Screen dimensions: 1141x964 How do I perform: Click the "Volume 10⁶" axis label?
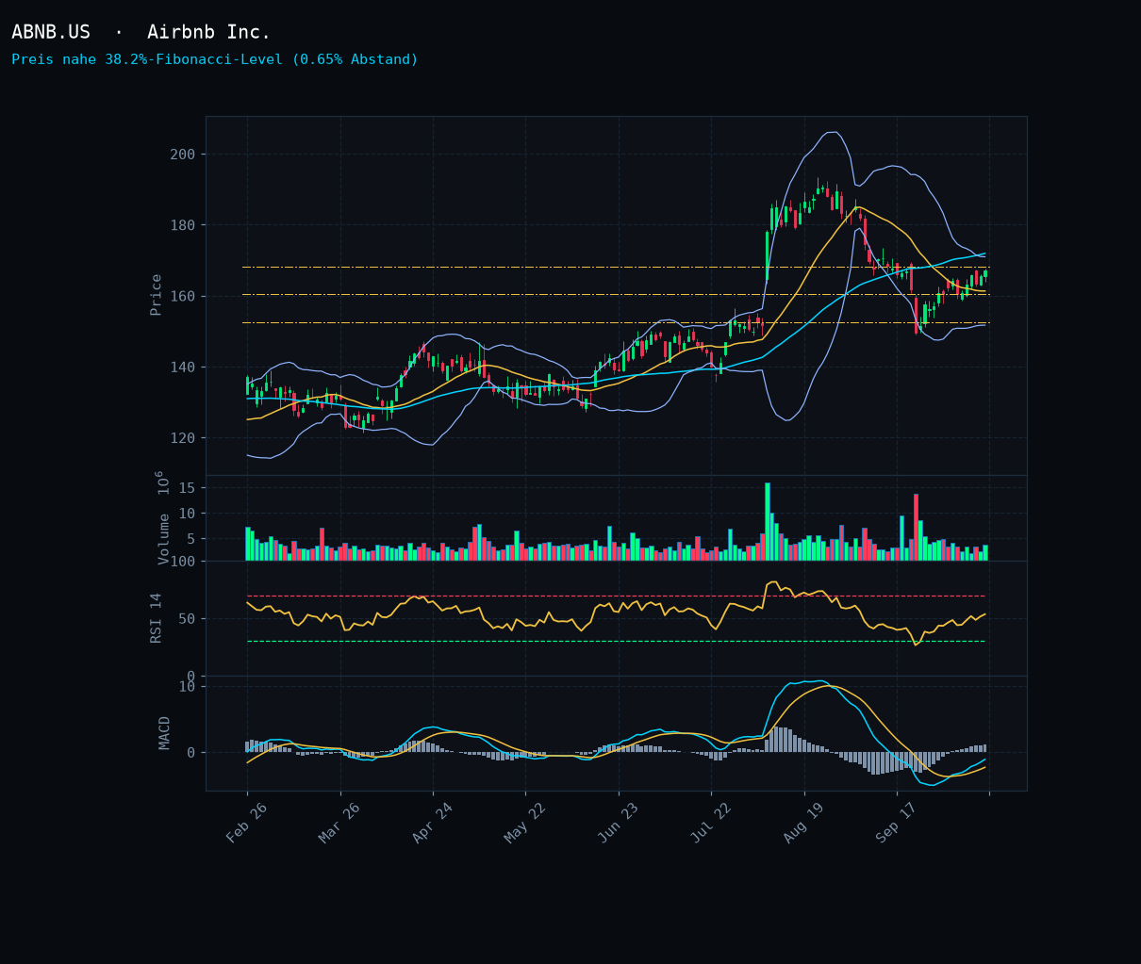(163, 517)
